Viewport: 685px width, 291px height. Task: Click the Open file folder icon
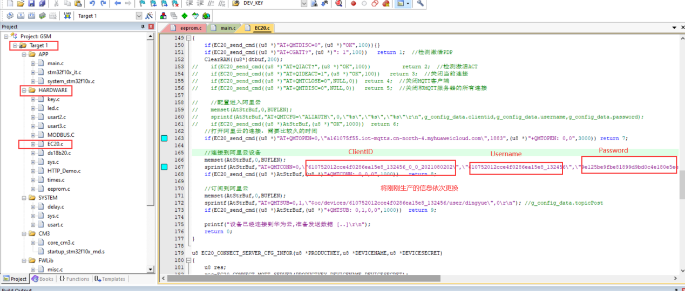pos(21,3)
